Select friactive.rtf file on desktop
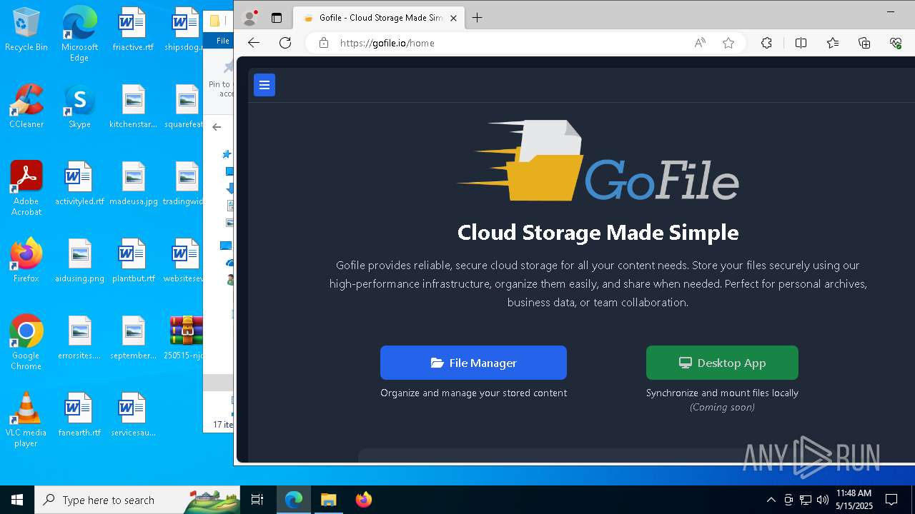The image size is (915, 514). click(133, 30)
